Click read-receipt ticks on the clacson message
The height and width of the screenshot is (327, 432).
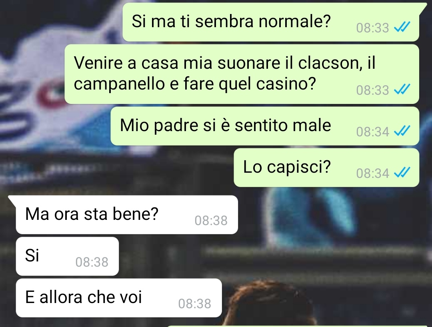(402, 89)
